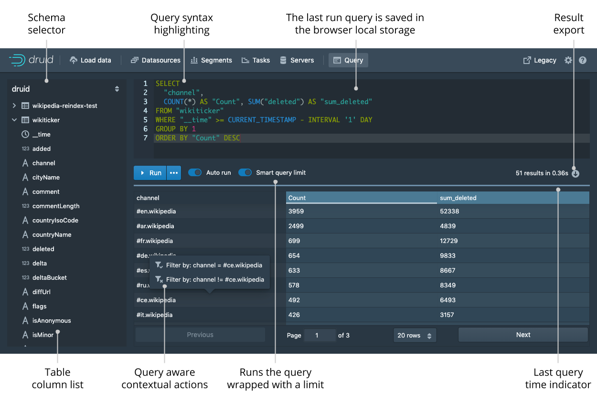The image size is (597, 401).
Task: Click the Previous page button
Action: point(200,335)
